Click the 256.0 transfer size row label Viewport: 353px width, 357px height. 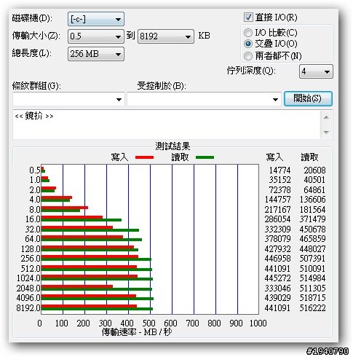[x=31, y=259]
